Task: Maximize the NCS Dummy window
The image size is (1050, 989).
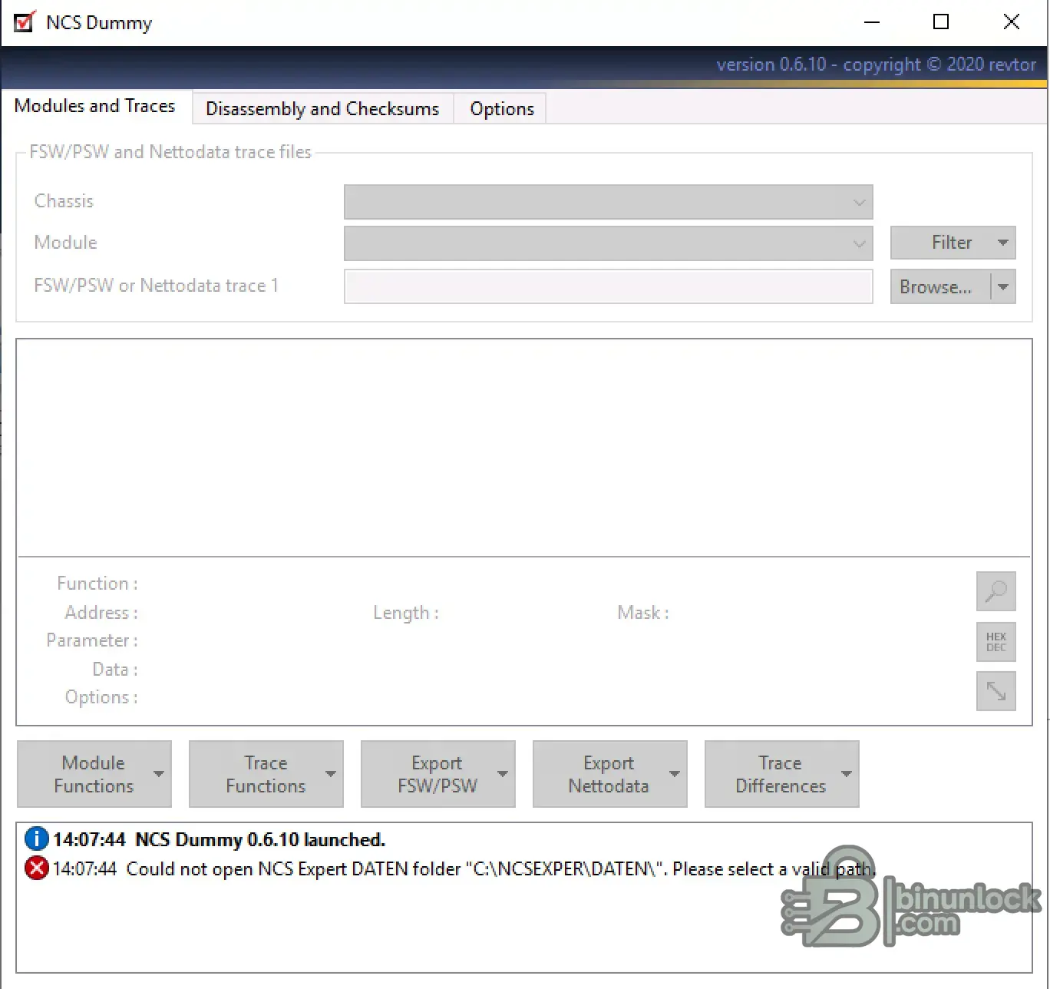Action: 941,22
